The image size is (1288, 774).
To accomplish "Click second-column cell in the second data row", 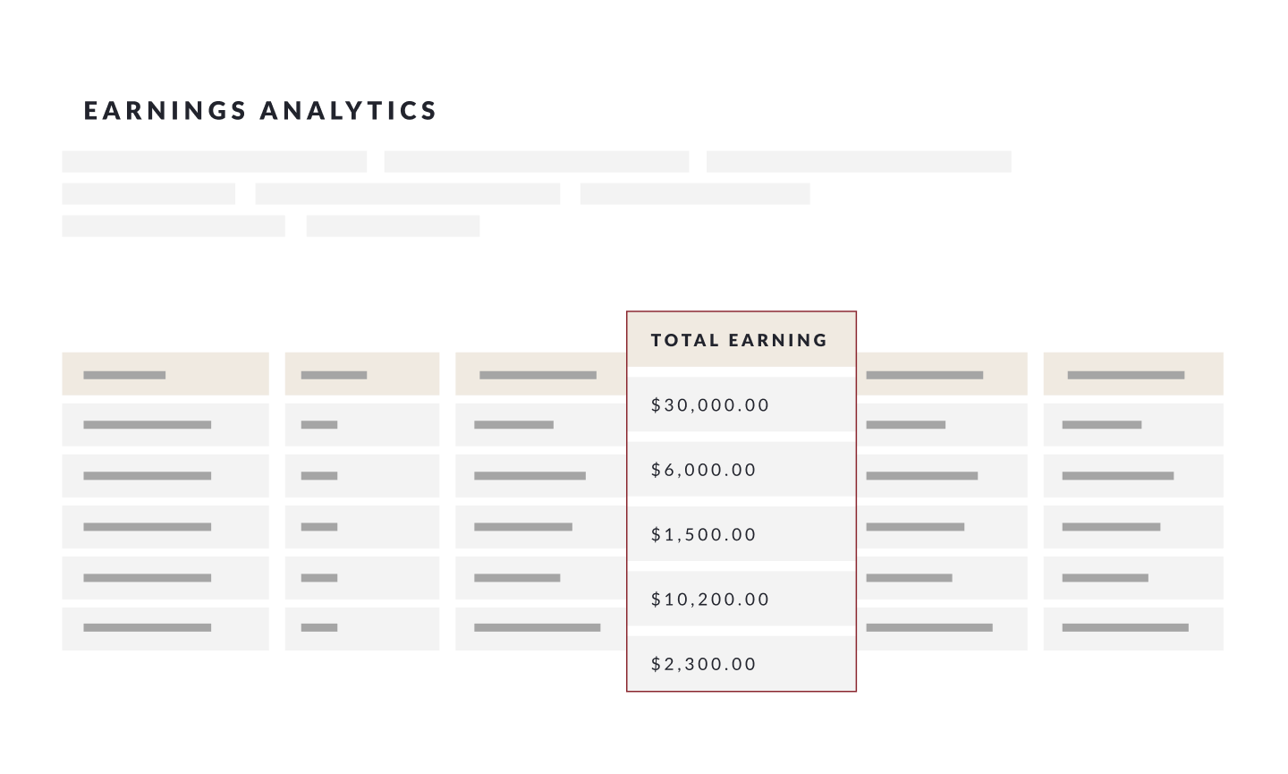I will point(361,476).
